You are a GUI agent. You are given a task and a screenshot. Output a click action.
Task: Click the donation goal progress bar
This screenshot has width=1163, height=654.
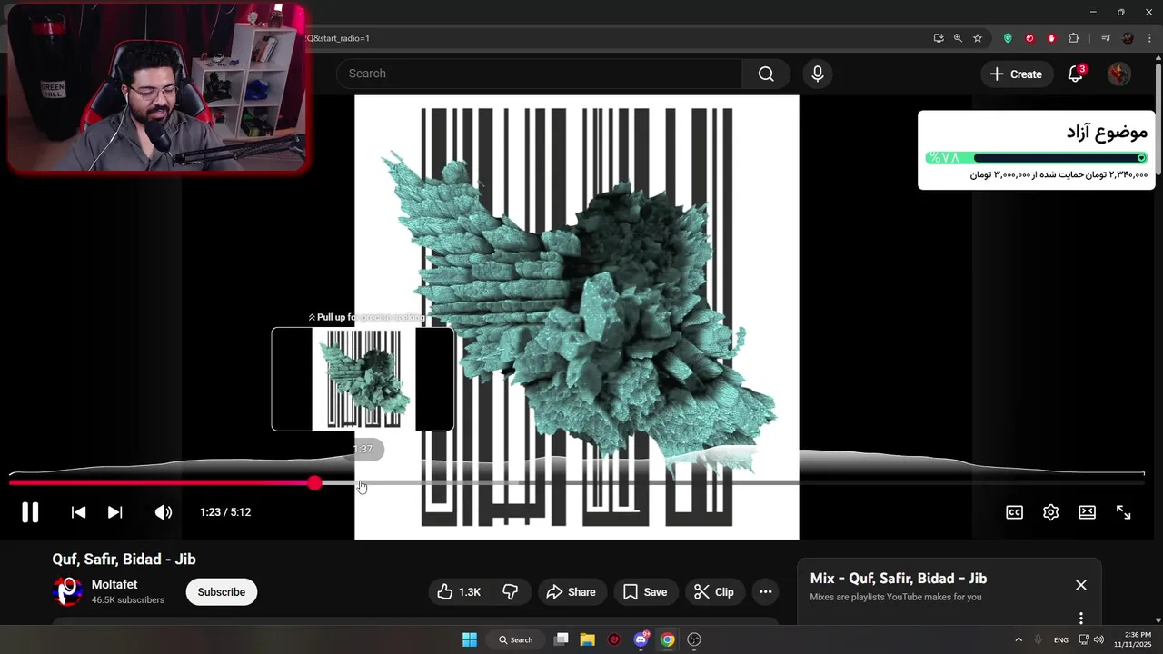coord(1037,158)
